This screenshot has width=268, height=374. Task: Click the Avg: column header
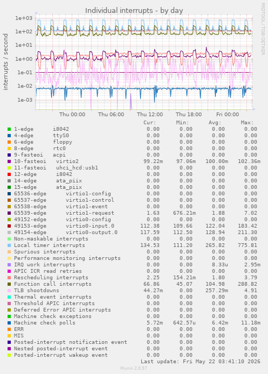215,123
